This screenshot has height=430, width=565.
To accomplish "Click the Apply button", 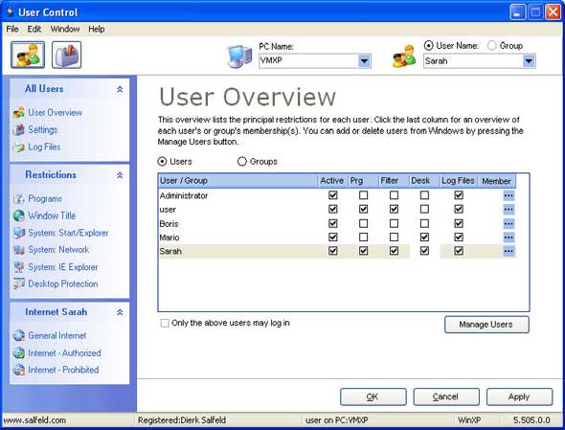I will tap(519, 396).
